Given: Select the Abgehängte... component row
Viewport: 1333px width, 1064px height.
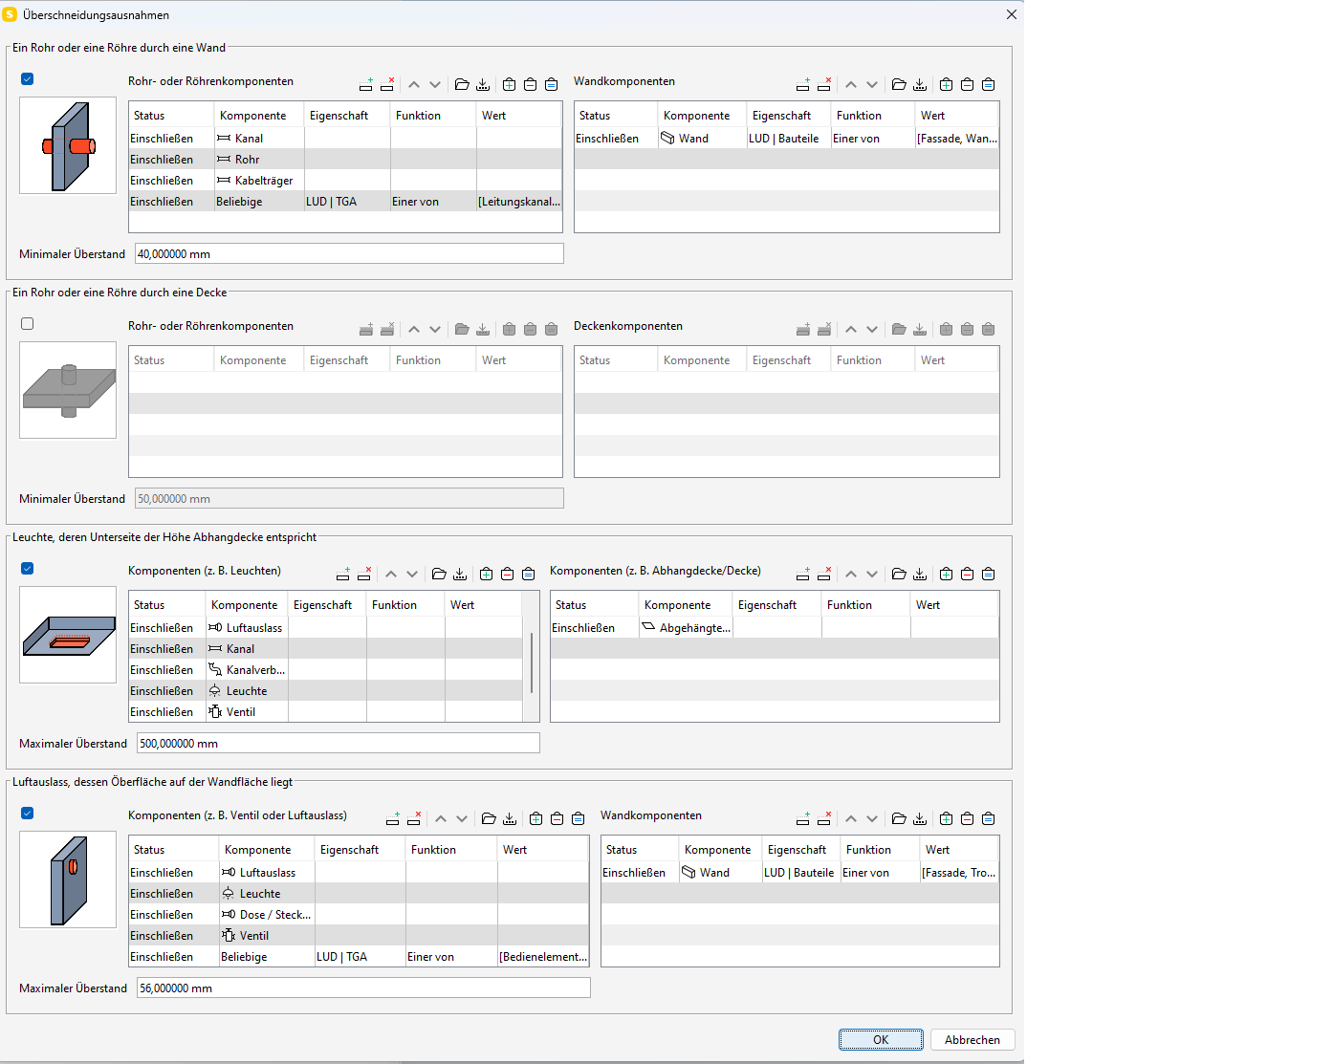Looking at the screenshot, I should pyautogui.click(x=775, y=627).
